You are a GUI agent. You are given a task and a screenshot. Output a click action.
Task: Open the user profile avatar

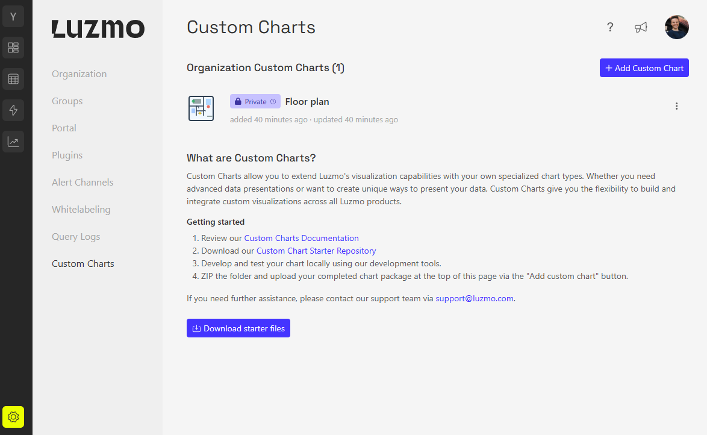[676, 27]
